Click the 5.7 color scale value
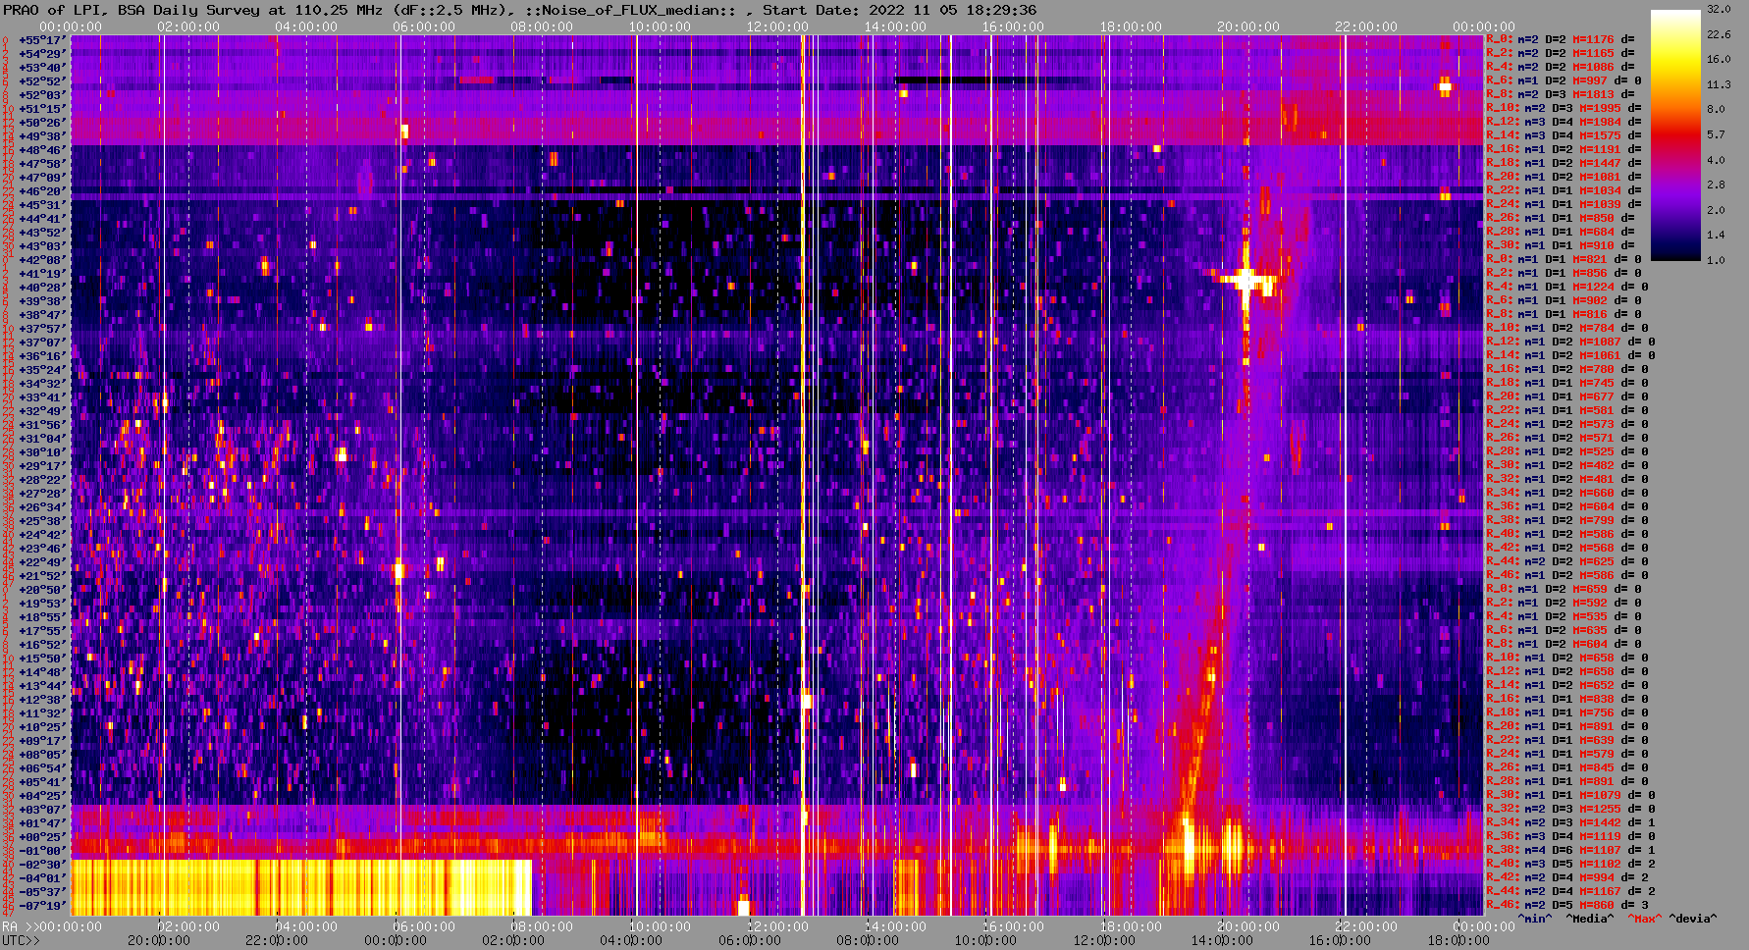The image size is (1749, 950). coord(1716,134)
